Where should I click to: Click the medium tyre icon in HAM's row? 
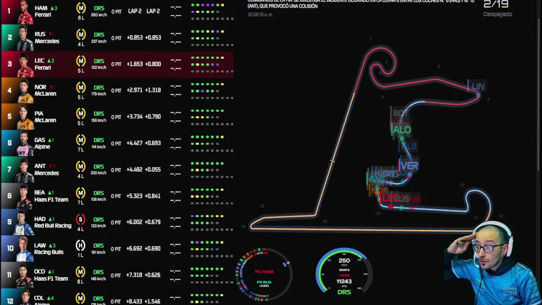tap(80, 8)
